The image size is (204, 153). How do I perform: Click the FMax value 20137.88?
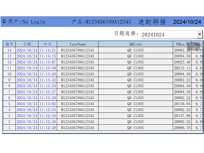pyautogui.click(x=182, y=116)
